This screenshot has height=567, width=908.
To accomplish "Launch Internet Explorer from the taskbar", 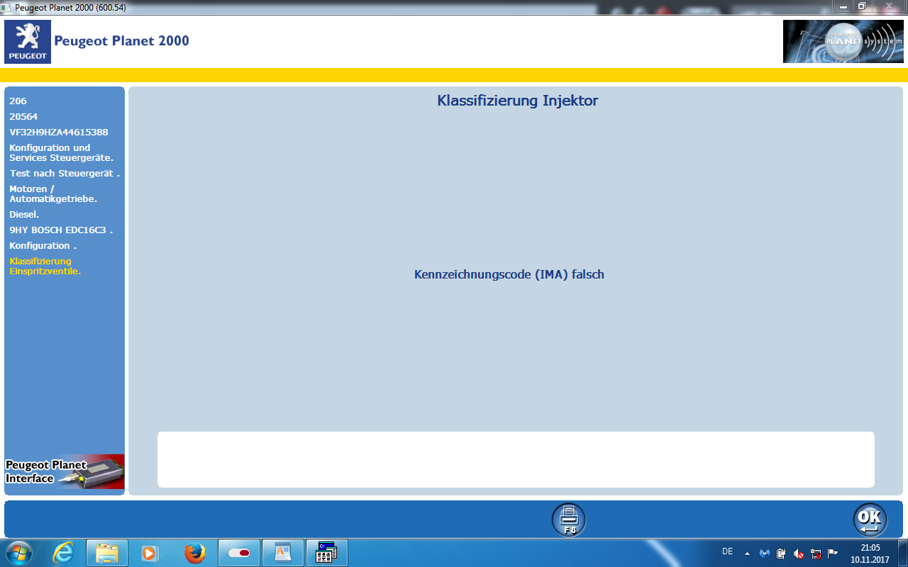I will pos(63,552).
